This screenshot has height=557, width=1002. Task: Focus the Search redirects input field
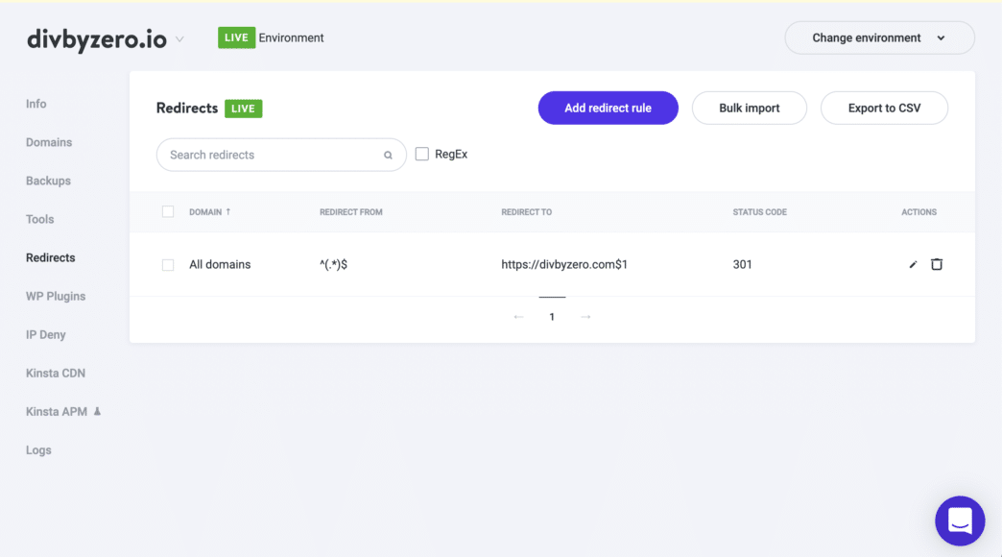pyautogui.click(x=274, y=155)
